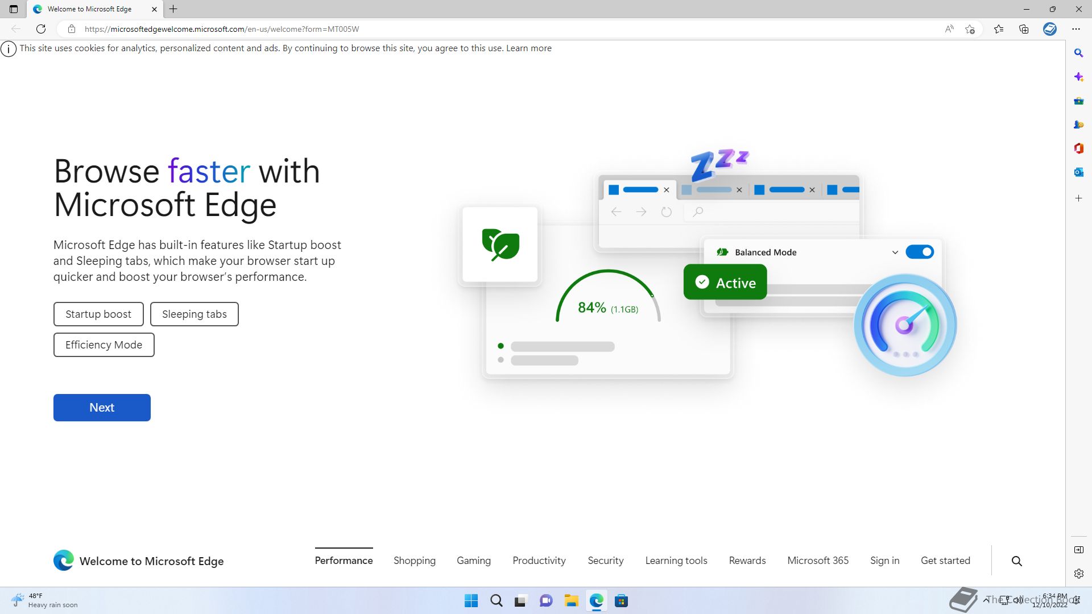Select the Productivity nav item
Image resolution: width=1092 pixels, height=614 pixels.
point(539,561)
